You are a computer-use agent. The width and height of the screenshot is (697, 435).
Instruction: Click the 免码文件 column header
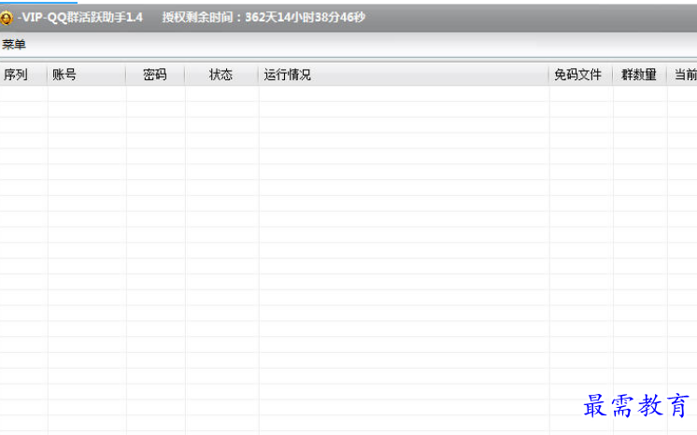click(581, 75)
